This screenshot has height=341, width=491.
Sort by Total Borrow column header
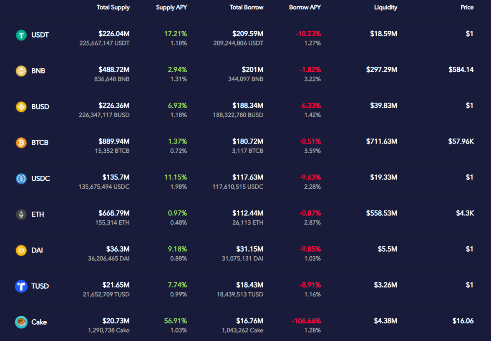coord(247,7)
